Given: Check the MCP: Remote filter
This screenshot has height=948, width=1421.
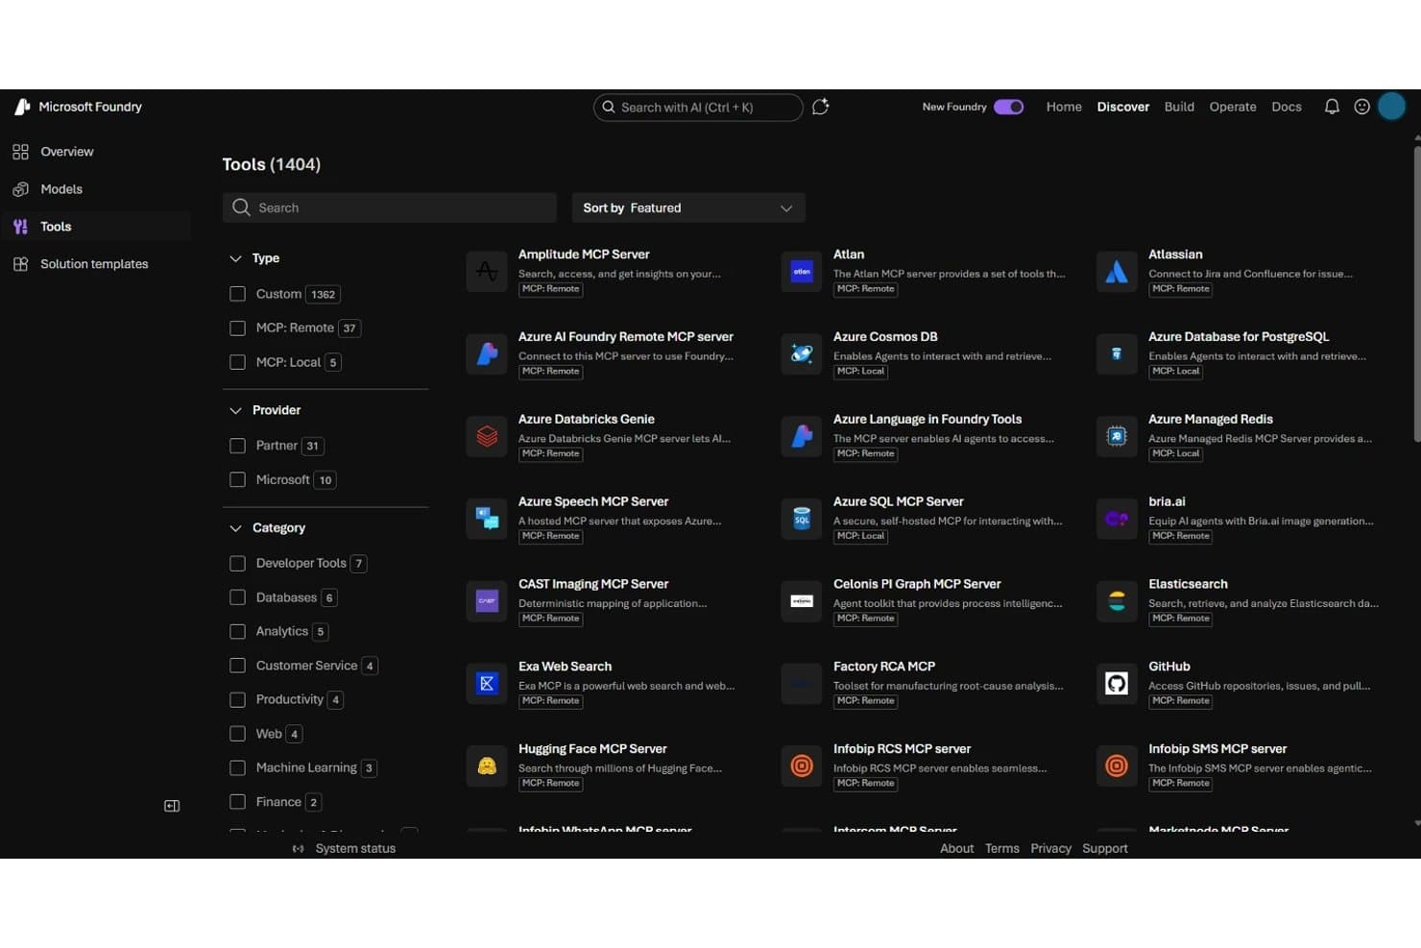Looking at the screenshot, I should (x=237, y=328).
